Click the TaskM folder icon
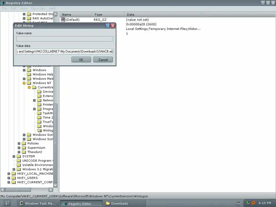The width and height of the screenshot is (276, 207). pos(39,113)
